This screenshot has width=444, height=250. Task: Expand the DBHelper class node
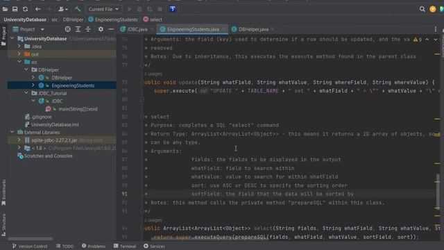[33, 77]
